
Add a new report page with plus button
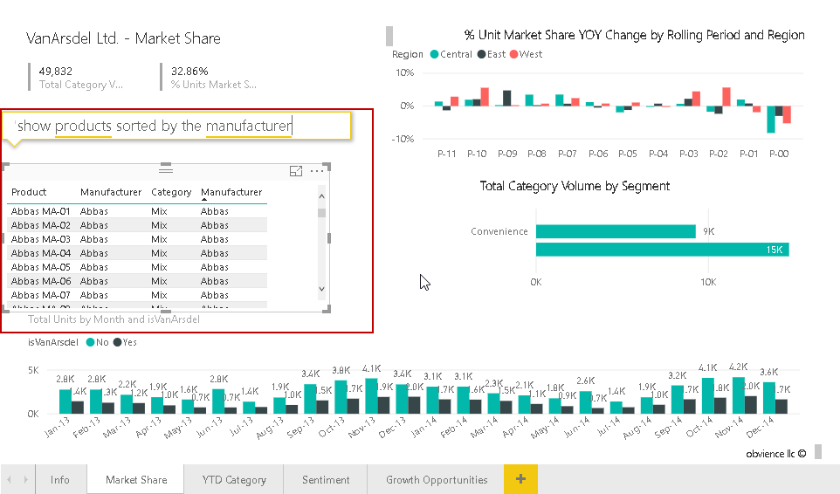[520, 479]
